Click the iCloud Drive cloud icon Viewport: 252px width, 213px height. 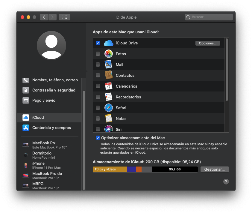(x=109, y=43)
